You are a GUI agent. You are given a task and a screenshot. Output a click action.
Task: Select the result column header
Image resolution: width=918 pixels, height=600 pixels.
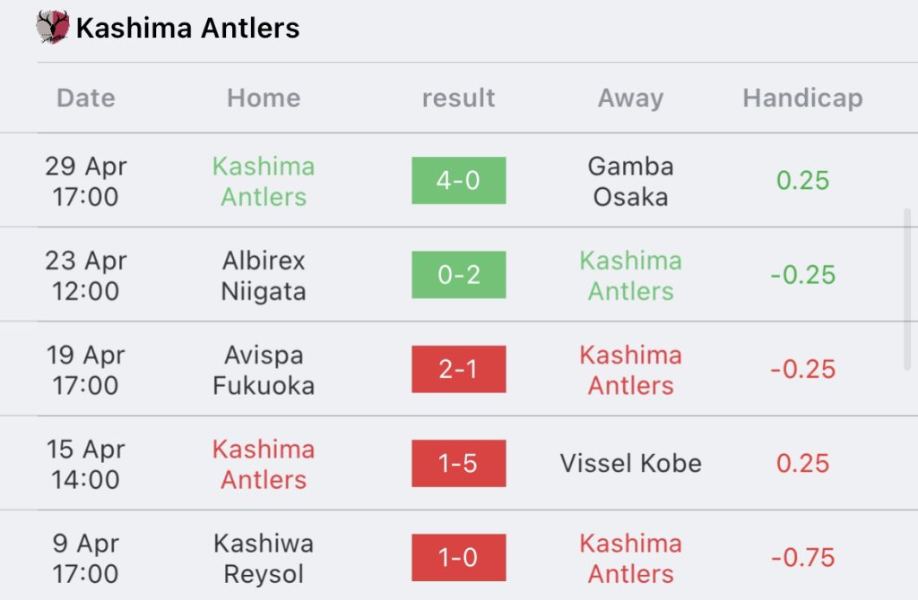coord(458,98)
